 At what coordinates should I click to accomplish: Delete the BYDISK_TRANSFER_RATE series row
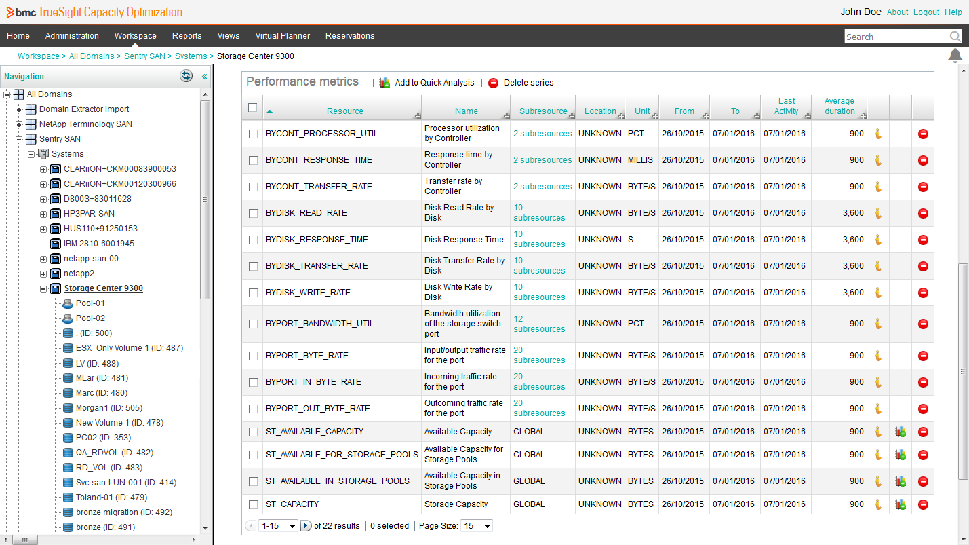923,266
